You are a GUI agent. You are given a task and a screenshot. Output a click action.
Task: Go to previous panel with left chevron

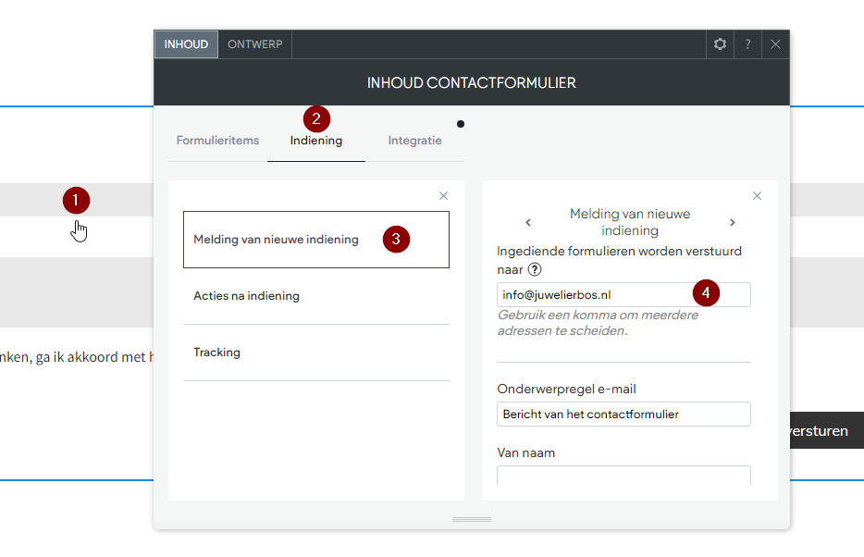tap(528, 222)
